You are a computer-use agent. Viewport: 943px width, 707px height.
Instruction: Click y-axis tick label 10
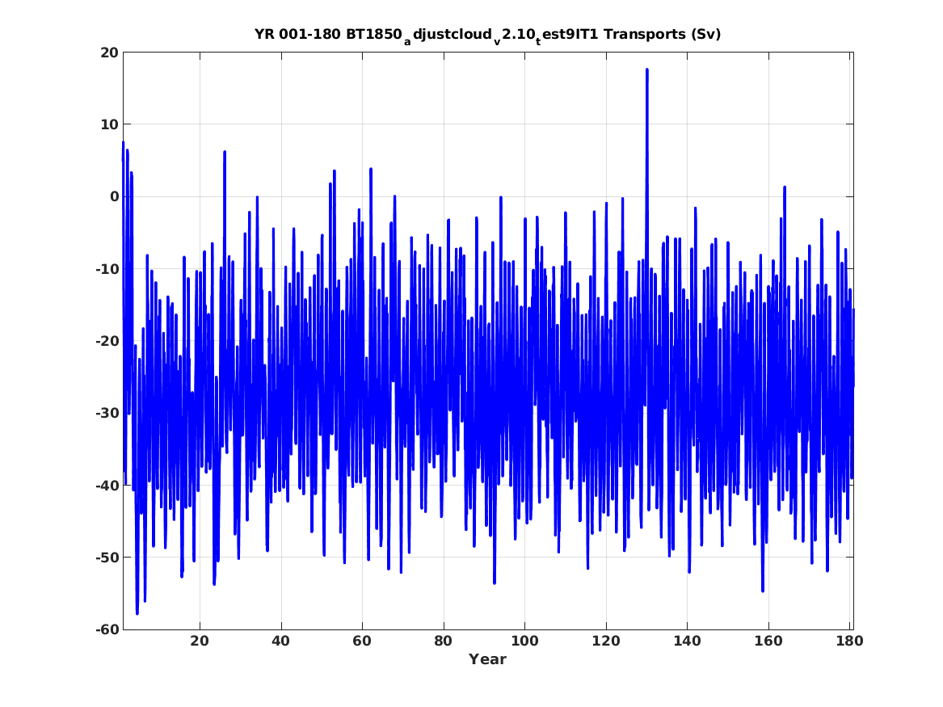point(109,124)
